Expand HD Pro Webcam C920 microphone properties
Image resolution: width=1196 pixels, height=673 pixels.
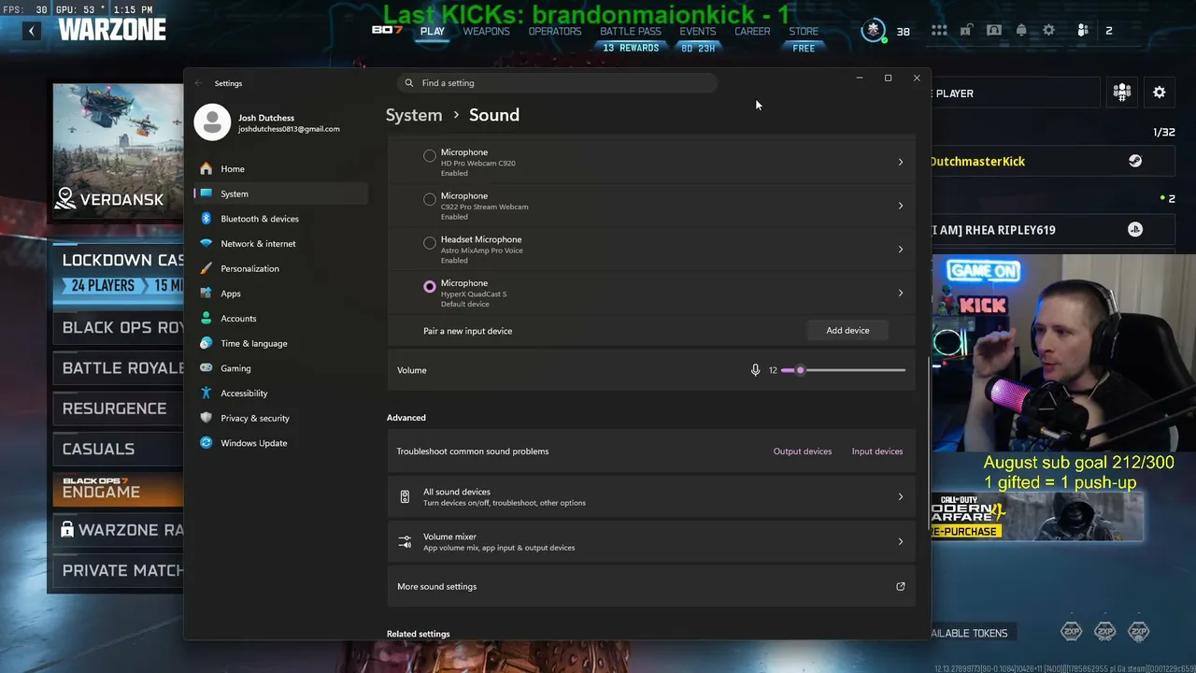click(901, 162)
